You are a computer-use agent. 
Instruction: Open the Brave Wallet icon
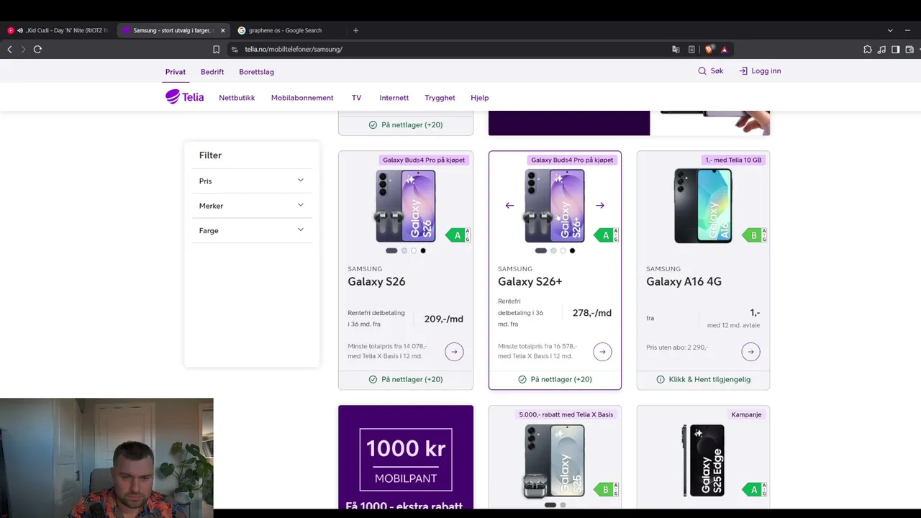click(x=909, y=50)
